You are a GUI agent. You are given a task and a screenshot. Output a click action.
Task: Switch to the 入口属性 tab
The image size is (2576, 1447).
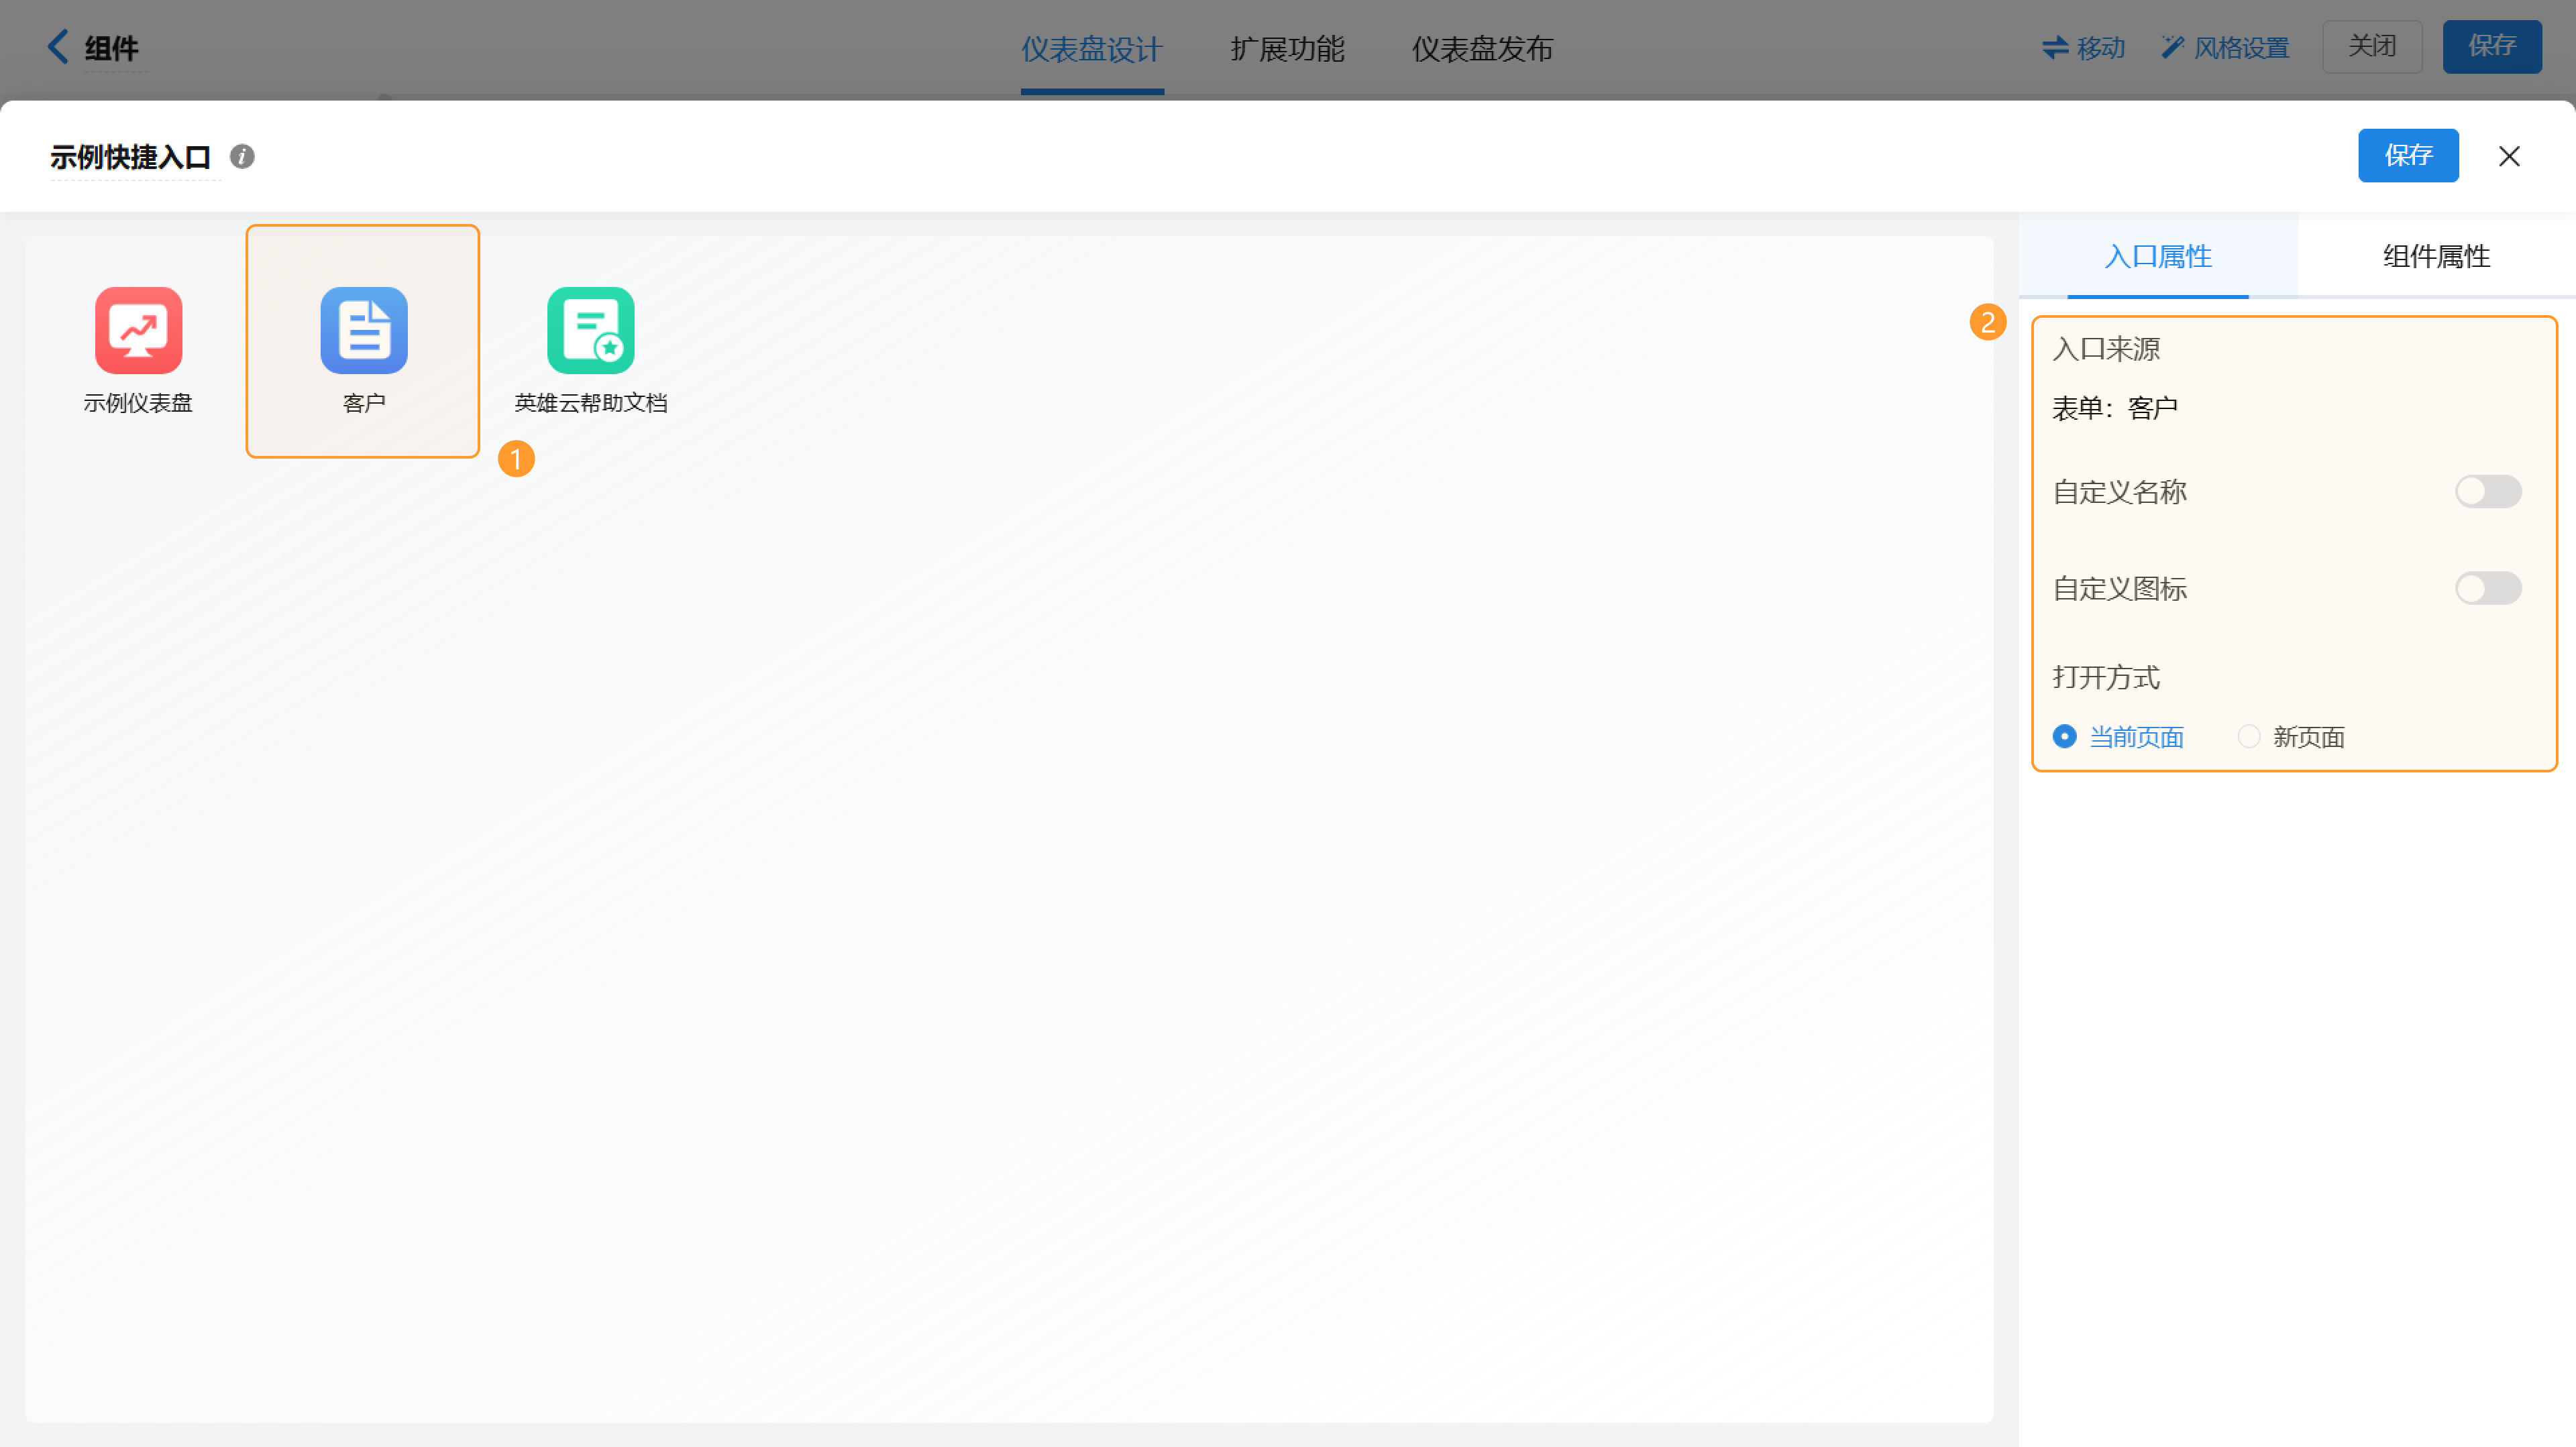(2157, 257)
